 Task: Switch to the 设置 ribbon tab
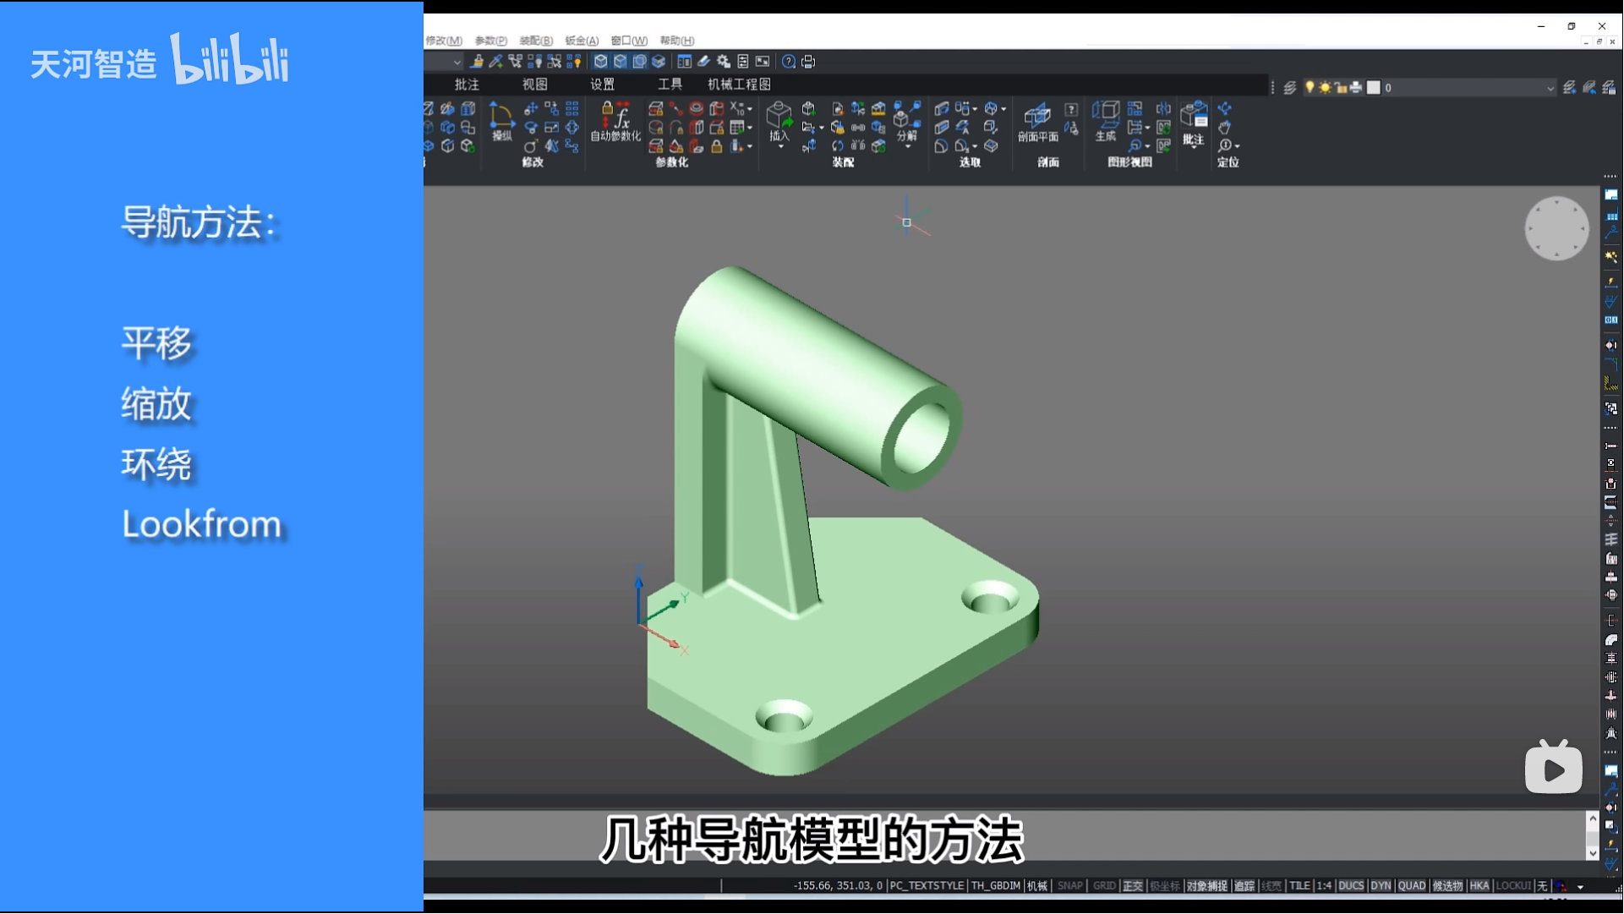(602, 85)
